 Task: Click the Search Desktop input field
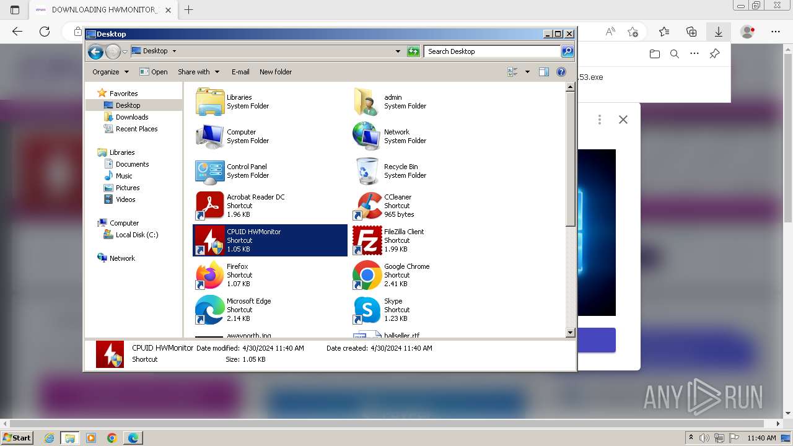point(493,51)
